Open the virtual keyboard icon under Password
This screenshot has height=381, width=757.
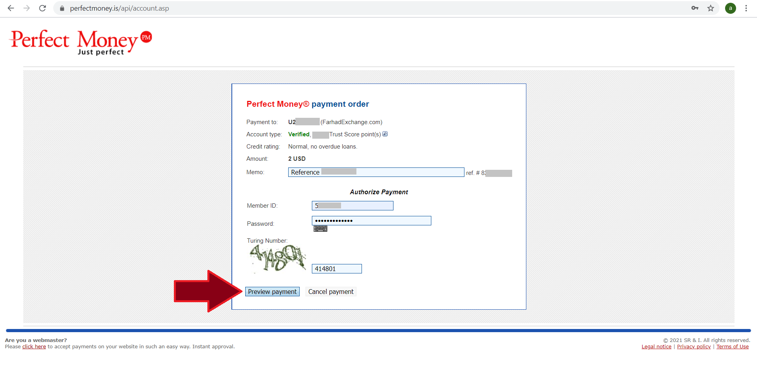click(320, 229)
